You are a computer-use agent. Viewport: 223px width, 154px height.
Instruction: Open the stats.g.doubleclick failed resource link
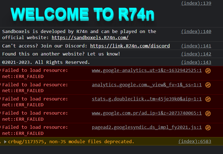click(147, 99)
